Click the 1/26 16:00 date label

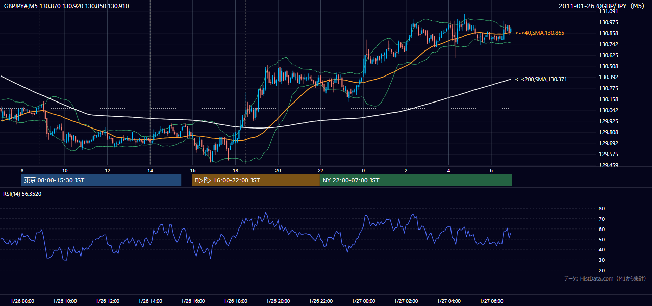192,301
